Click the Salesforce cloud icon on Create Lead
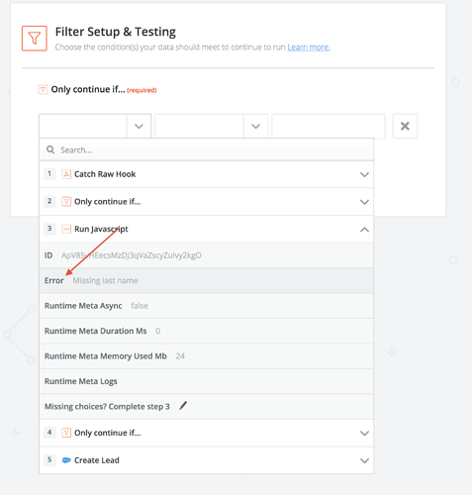This screenshot has height=495, width=472. (x=66, y=460)
